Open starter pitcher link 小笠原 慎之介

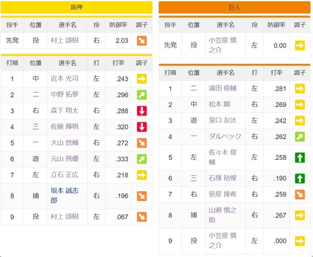tap(222, 45)
